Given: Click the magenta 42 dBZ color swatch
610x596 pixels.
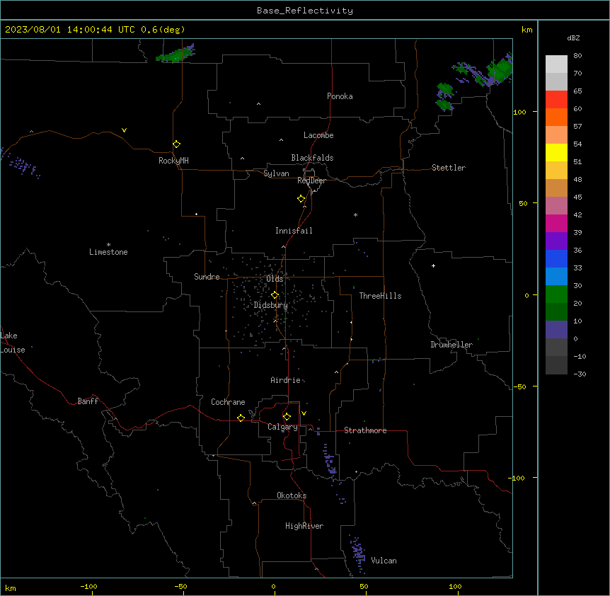Looking at the screenshot, I should [x=556, y=223].
